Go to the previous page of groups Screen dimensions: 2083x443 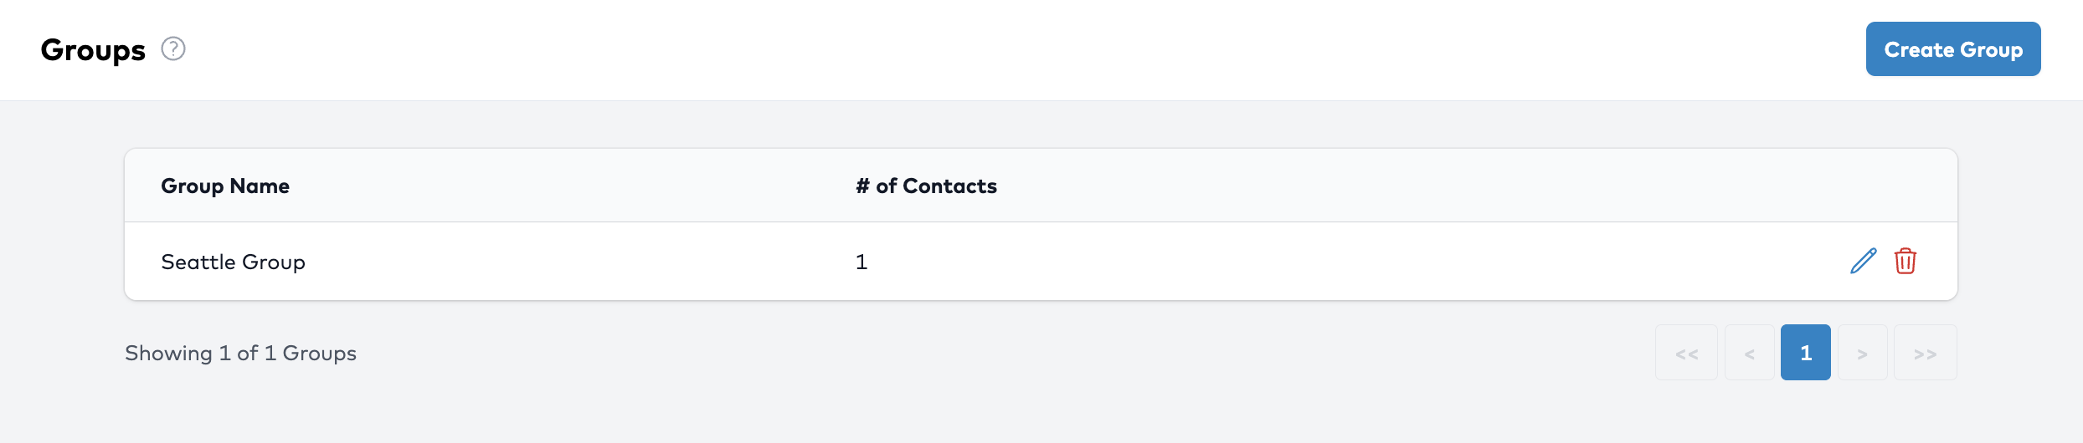click(x=1749, y=353)
